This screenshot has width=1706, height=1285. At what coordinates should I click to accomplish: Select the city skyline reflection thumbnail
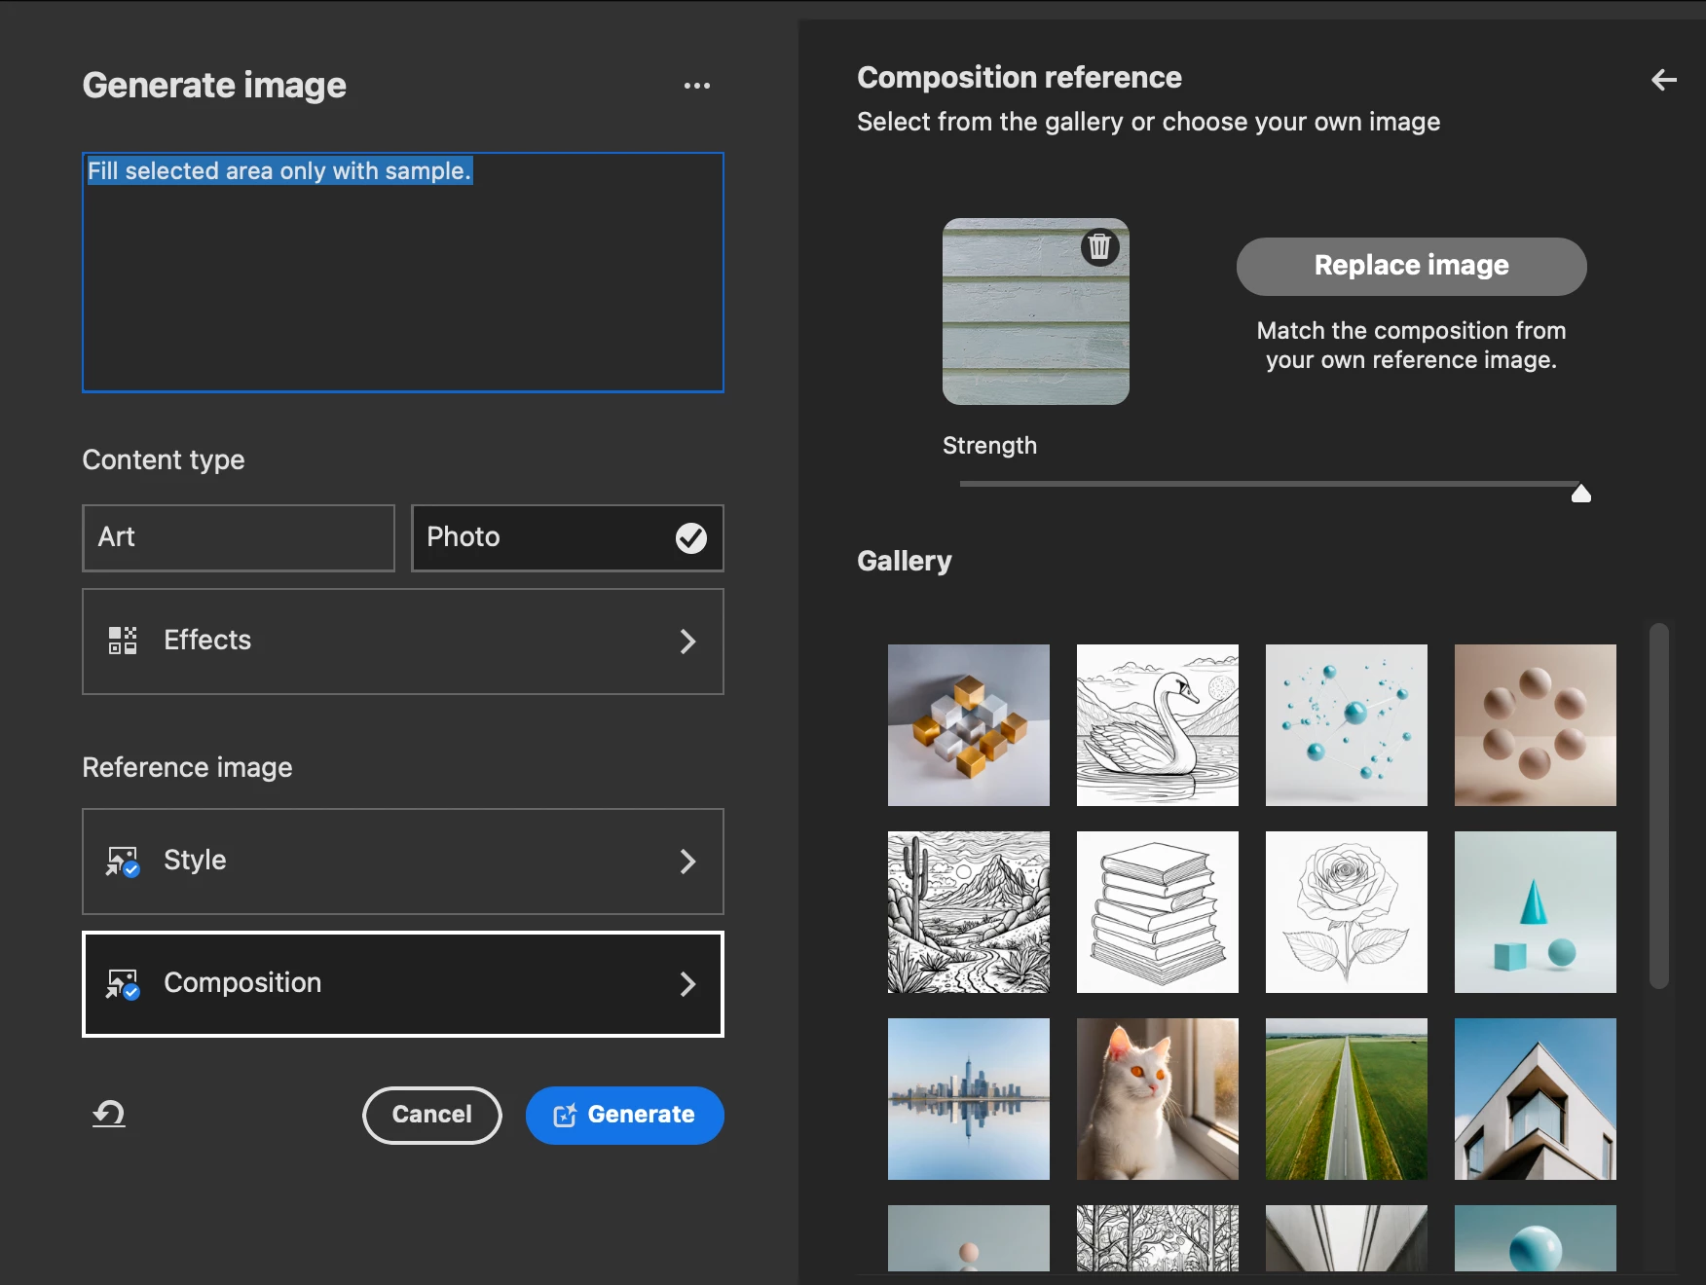coord(969,1099)
